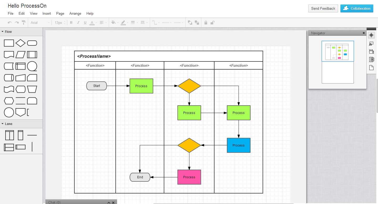Click the pink Process box in diagram
Image resolution: width=378 pixels, height=204 pixels.
pyautogui.click(x=189, y=177)
